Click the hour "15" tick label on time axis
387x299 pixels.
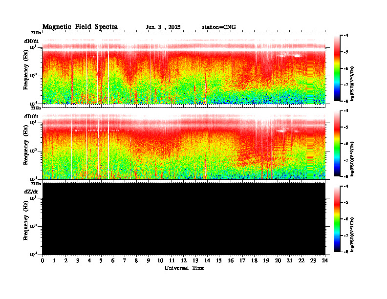click(219, 260)
